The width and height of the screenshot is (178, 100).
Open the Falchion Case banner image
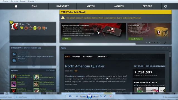[x=149, y=31]
